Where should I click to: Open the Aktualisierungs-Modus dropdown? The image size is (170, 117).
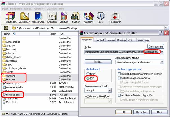coord(162,62)
